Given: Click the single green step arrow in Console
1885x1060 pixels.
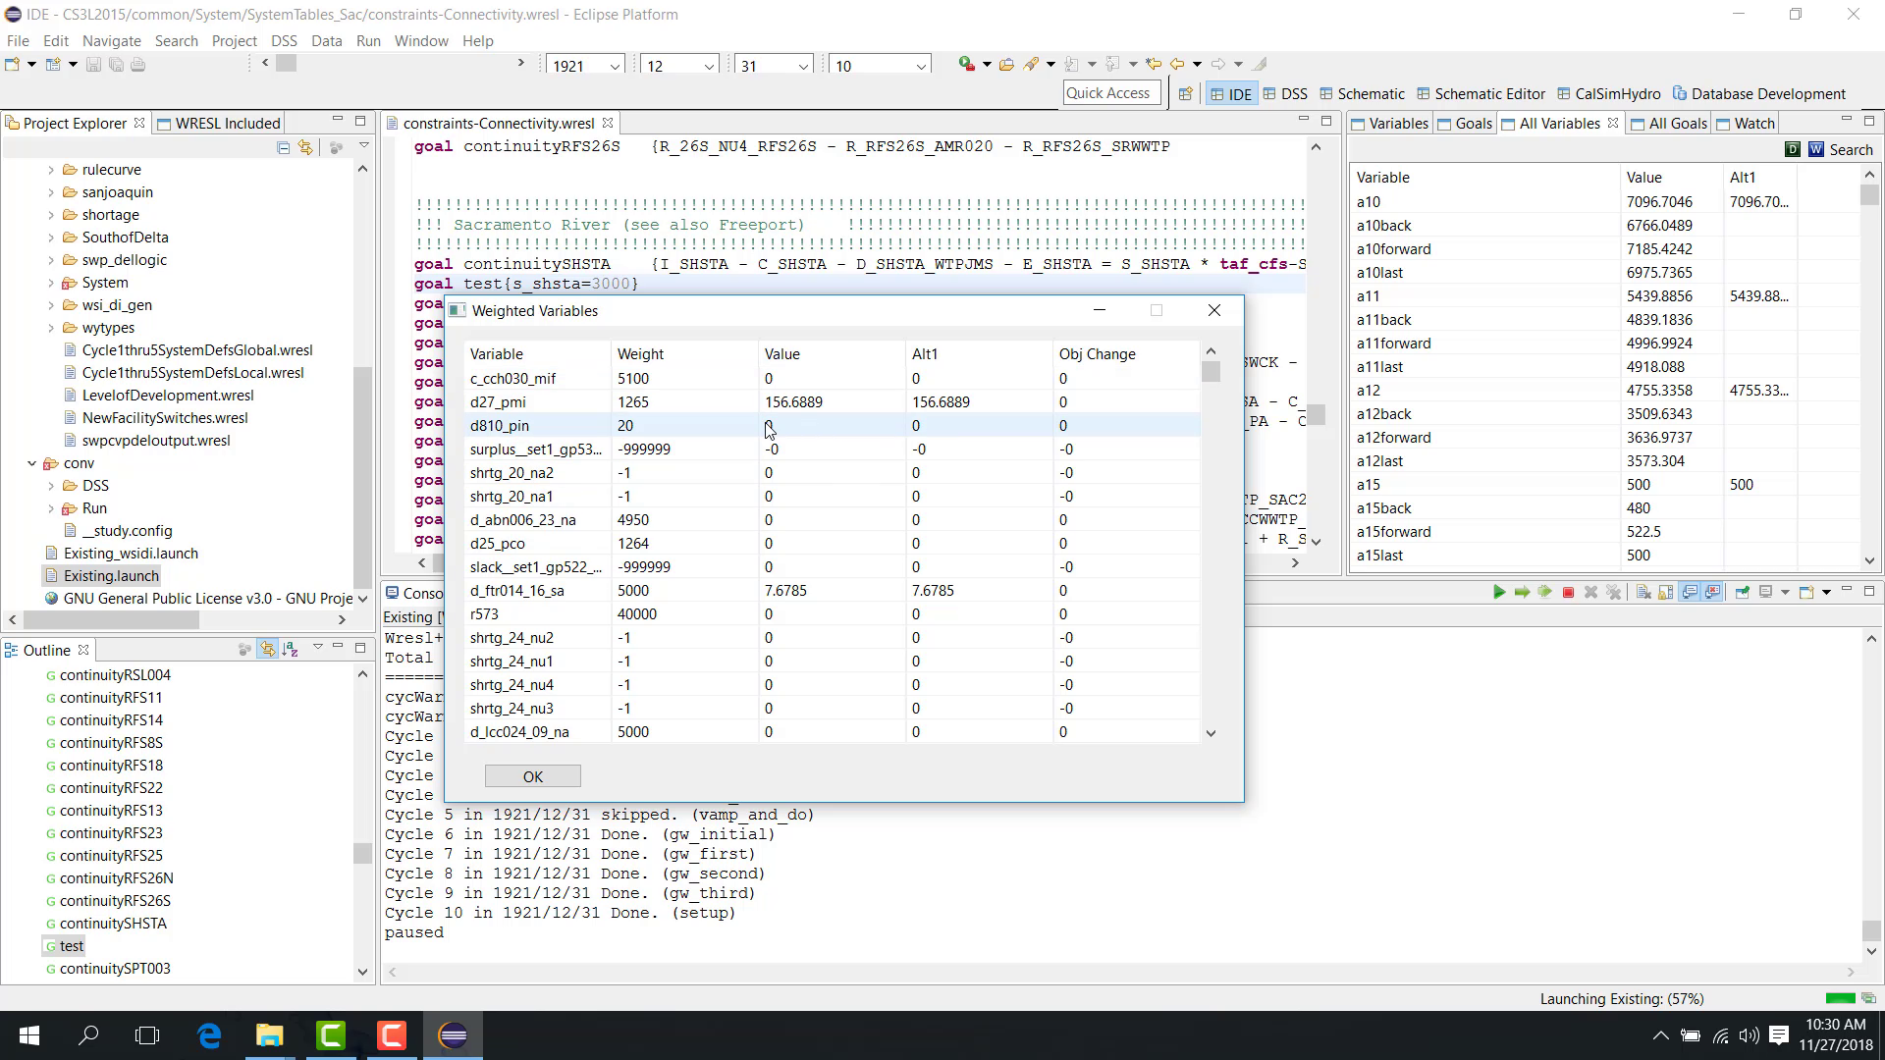Looking at the screenshot, I should 1522,592.
